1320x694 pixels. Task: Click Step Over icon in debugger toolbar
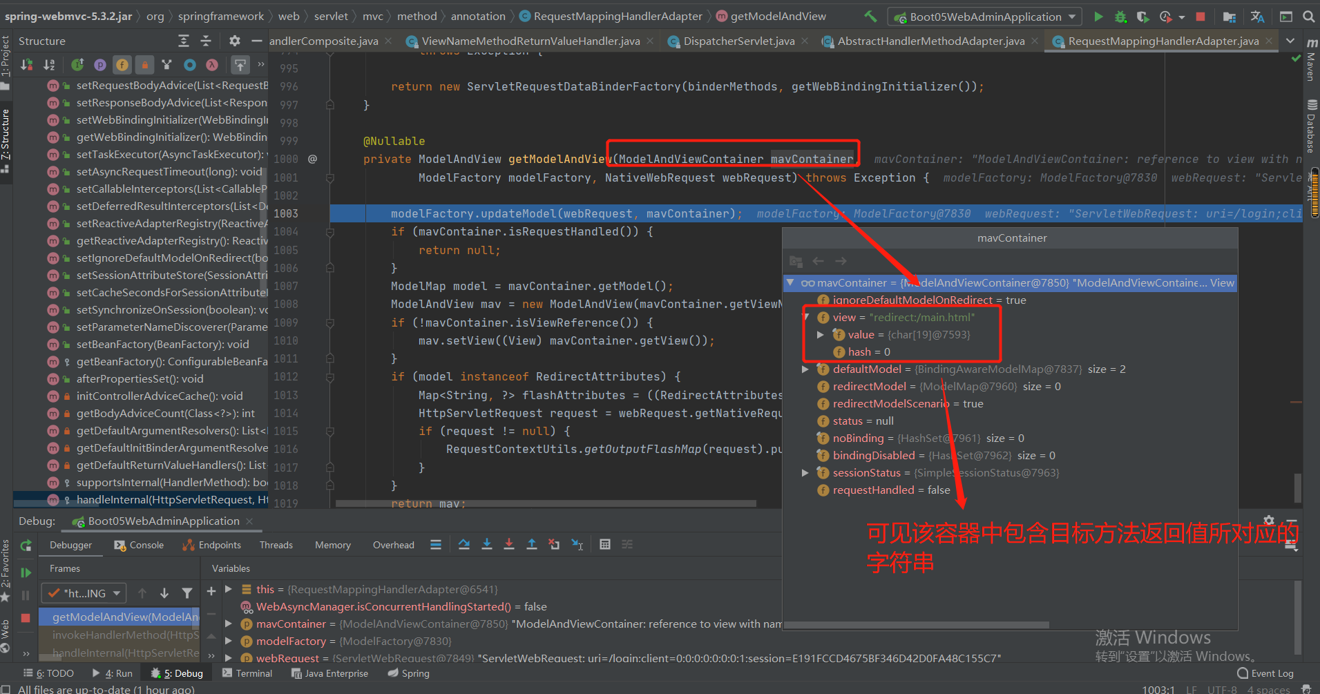[x=464, y=544]
